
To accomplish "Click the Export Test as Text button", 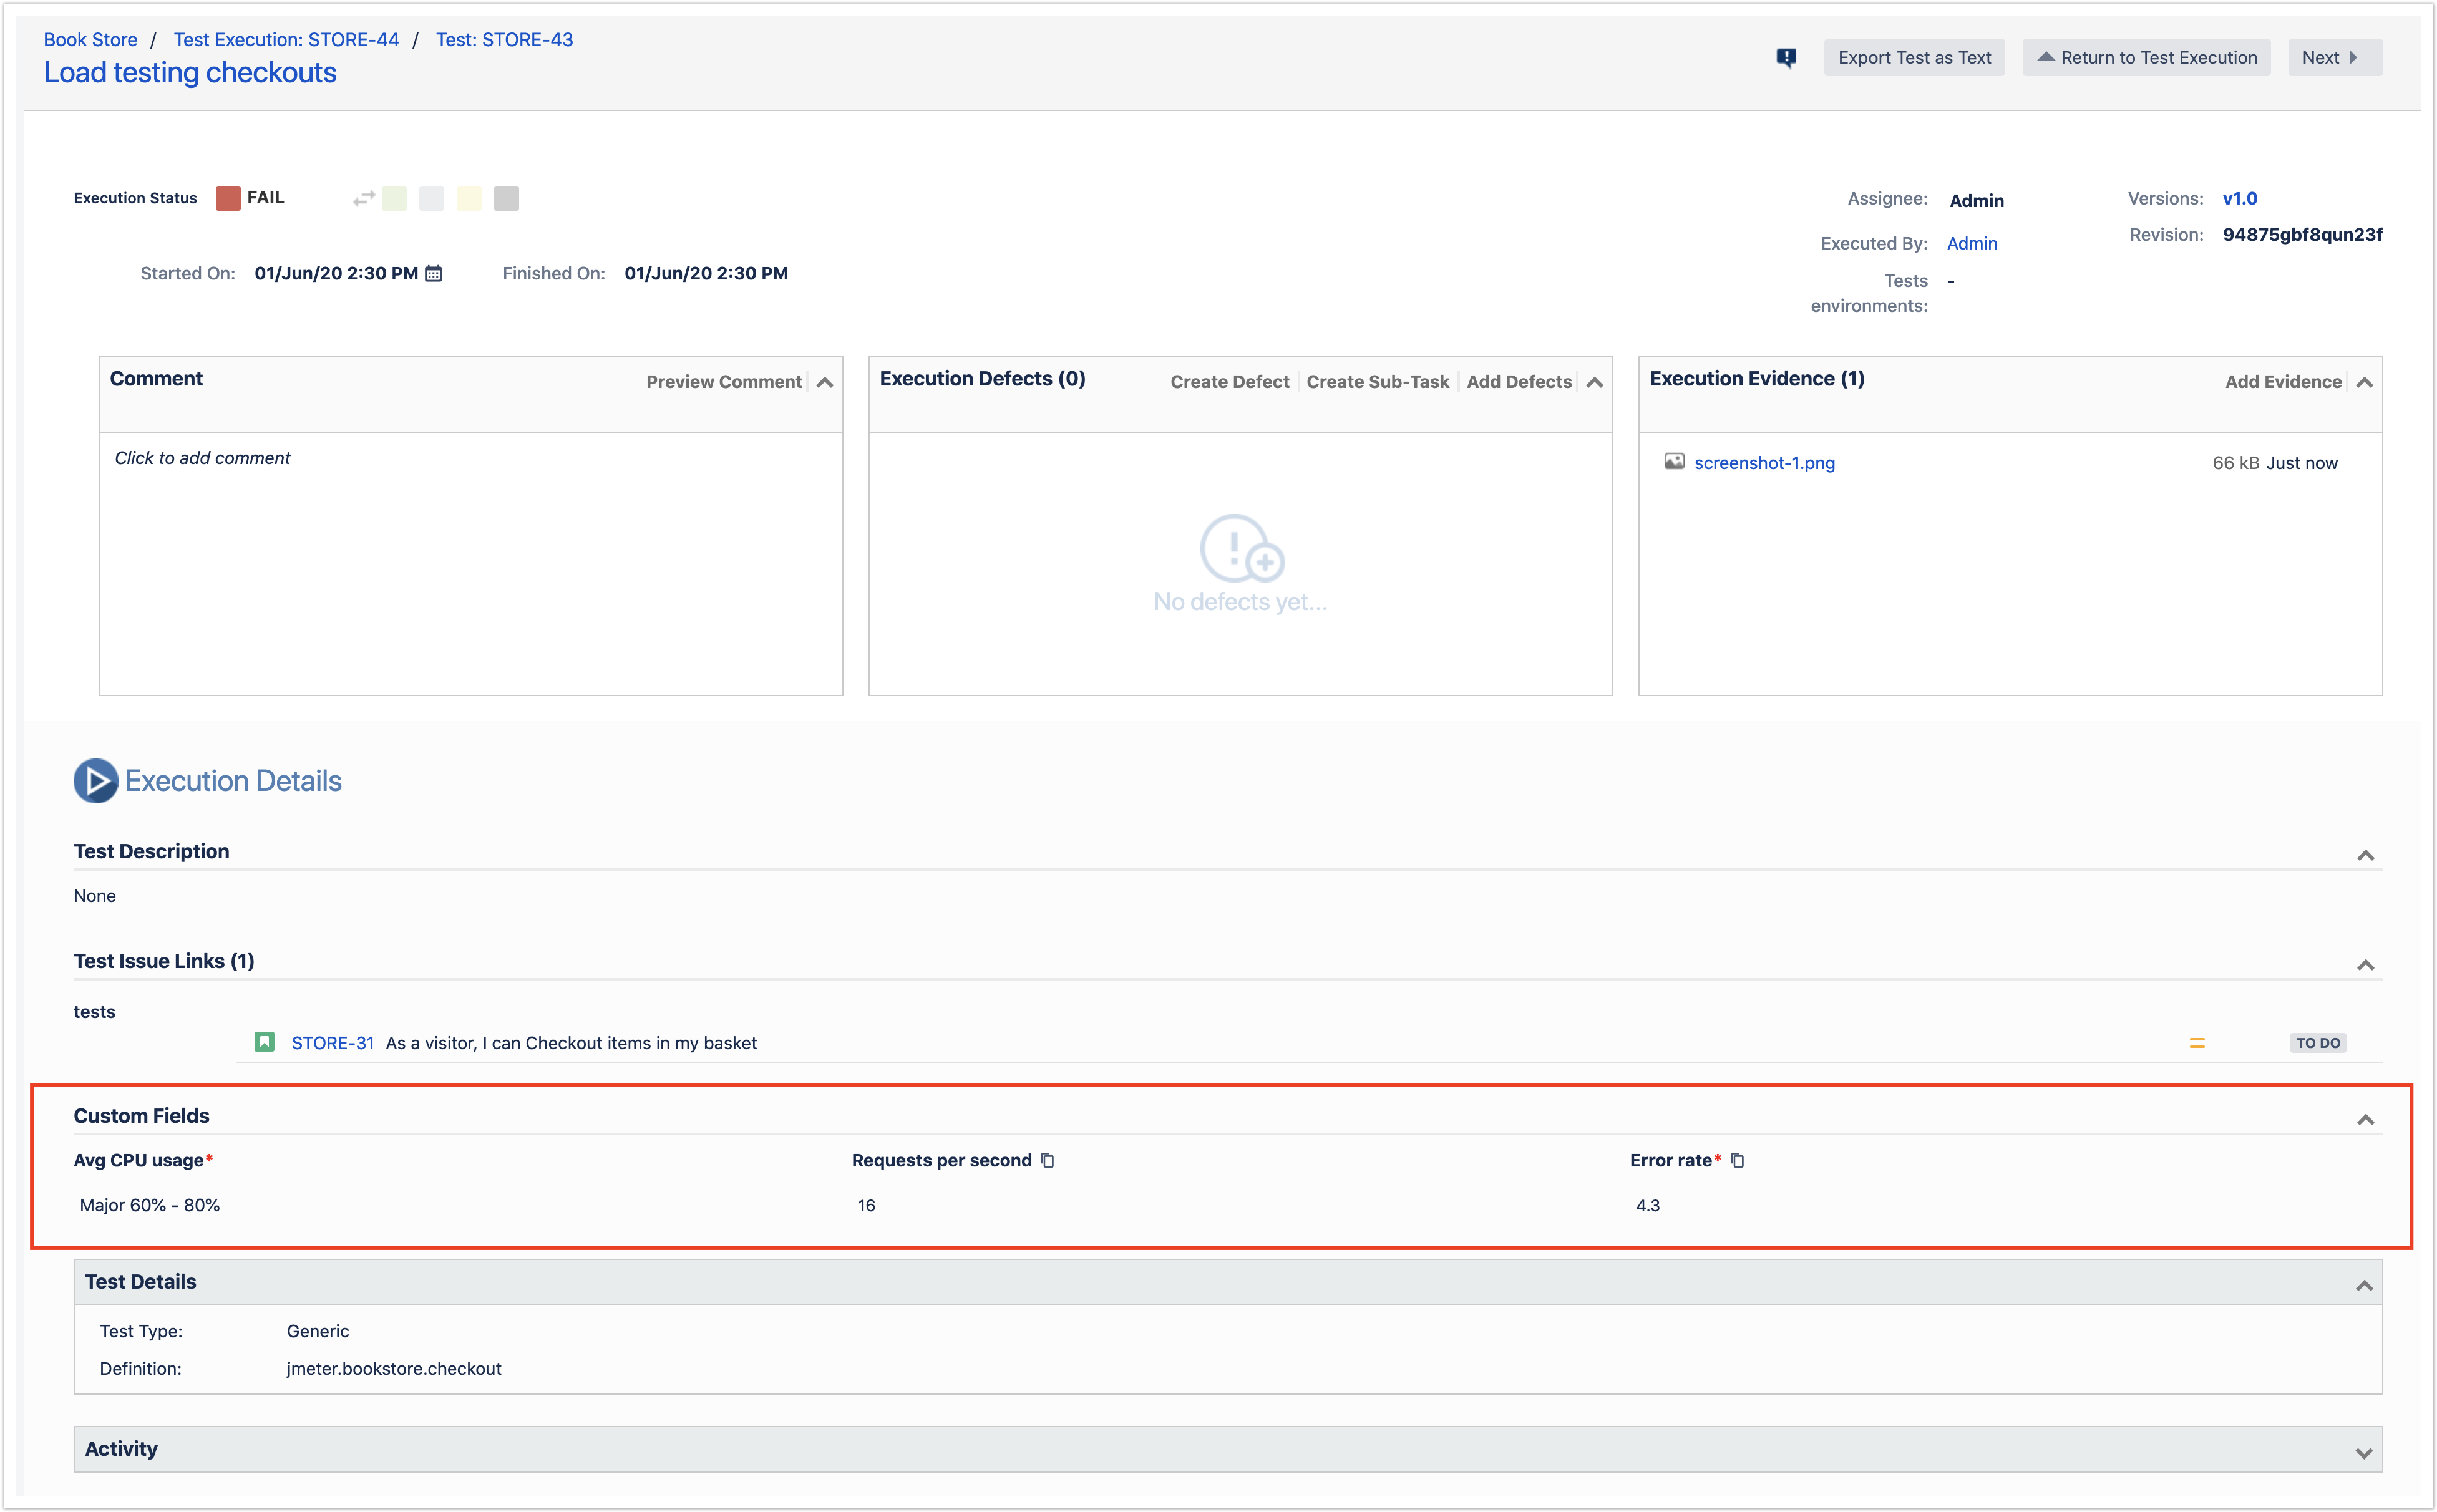I will point(1913,58).
